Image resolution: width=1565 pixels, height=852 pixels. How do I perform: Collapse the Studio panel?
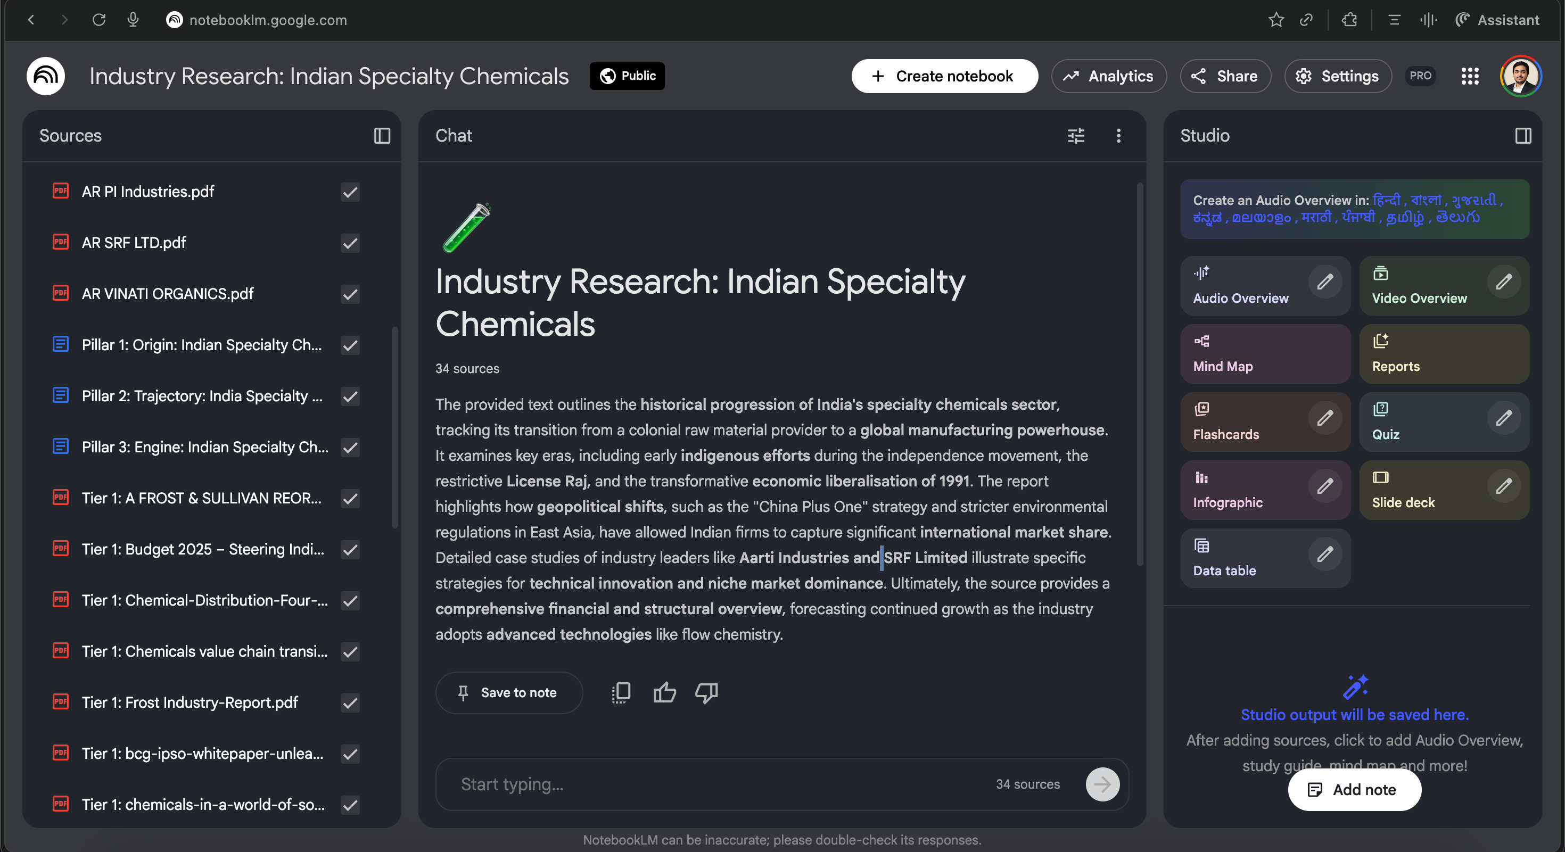tap(1522, 135)
